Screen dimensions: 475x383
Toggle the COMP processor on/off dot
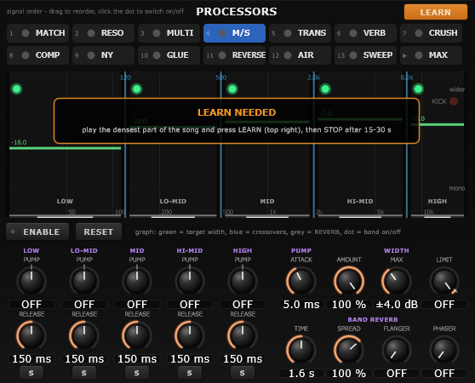point(26,55)
